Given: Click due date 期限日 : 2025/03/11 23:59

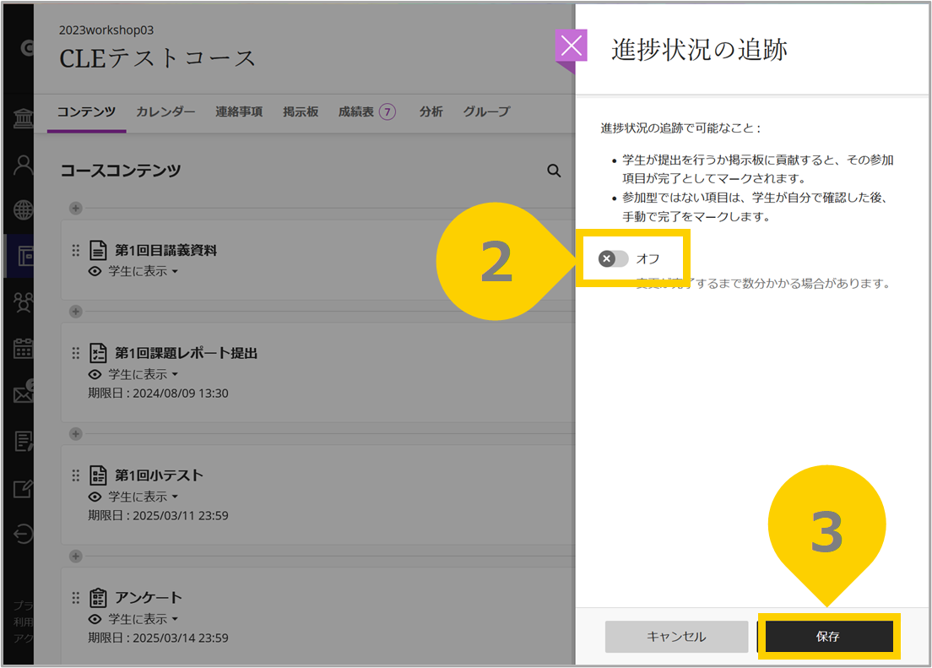Looking at the screenshot, I should click(x=158, y=516).
